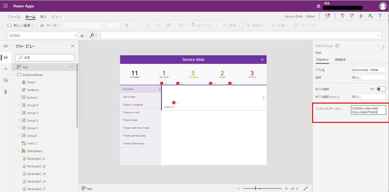Open help with the question mark icon
This screenshot has width=389, height=192.
(380, 16)
